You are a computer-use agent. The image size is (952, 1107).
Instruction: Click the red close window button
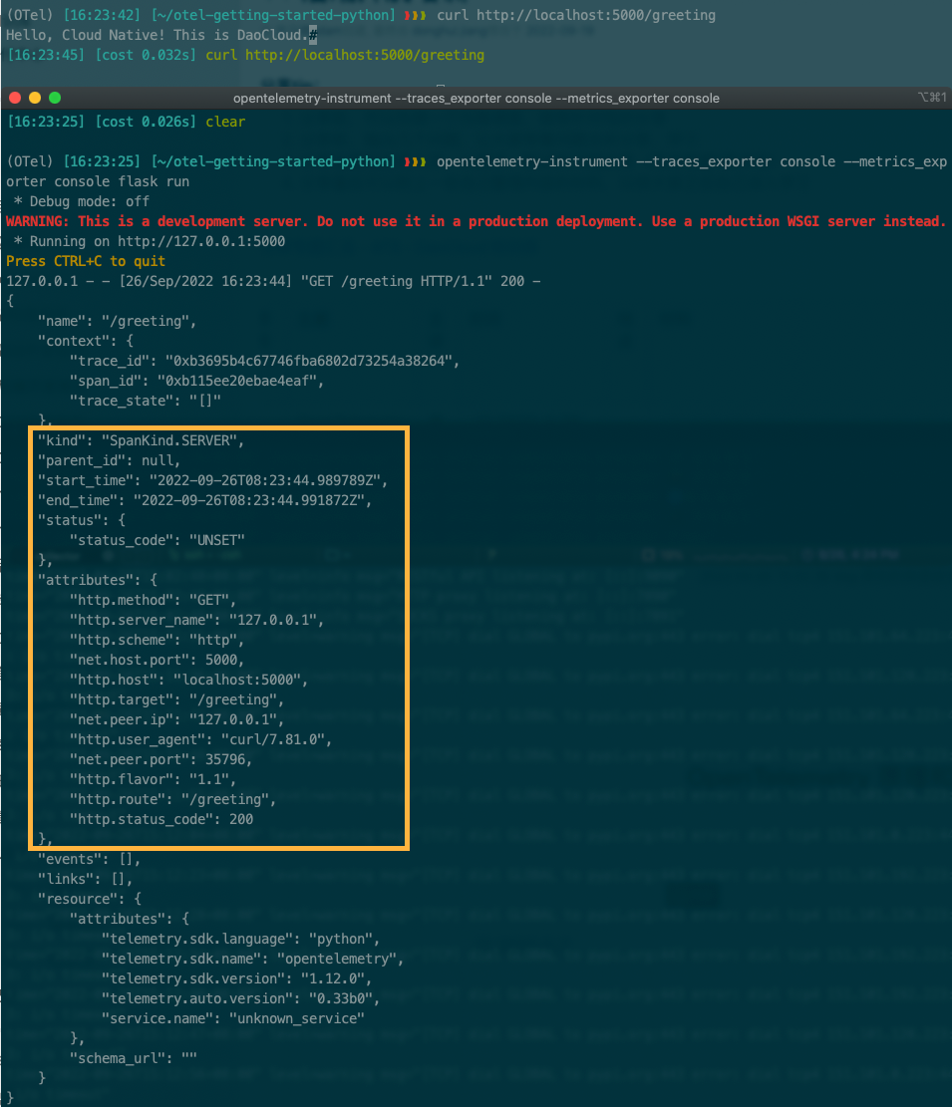[x=14, y=98]
